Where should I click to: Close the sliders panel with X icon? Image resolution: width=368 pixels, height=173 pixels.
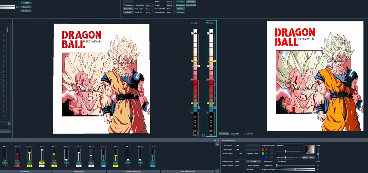[218, 141]
